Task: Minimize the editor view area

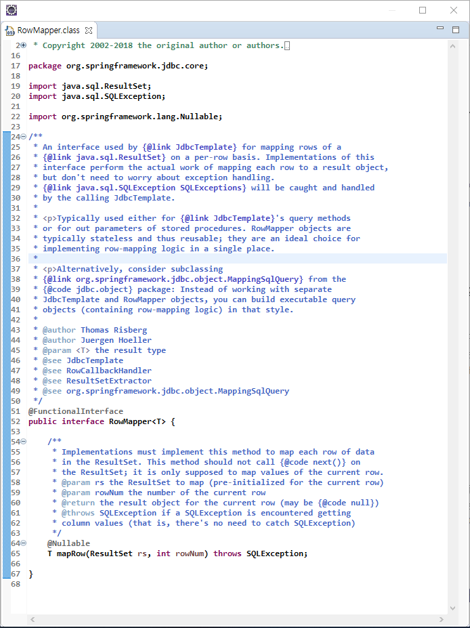Action: click(440, 28)
